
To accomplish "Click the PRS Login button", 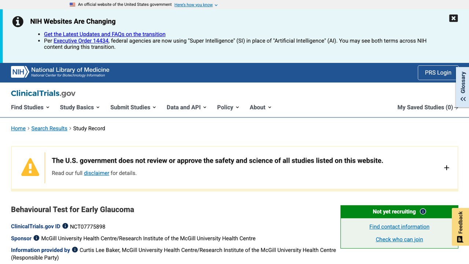I will 438,73.
